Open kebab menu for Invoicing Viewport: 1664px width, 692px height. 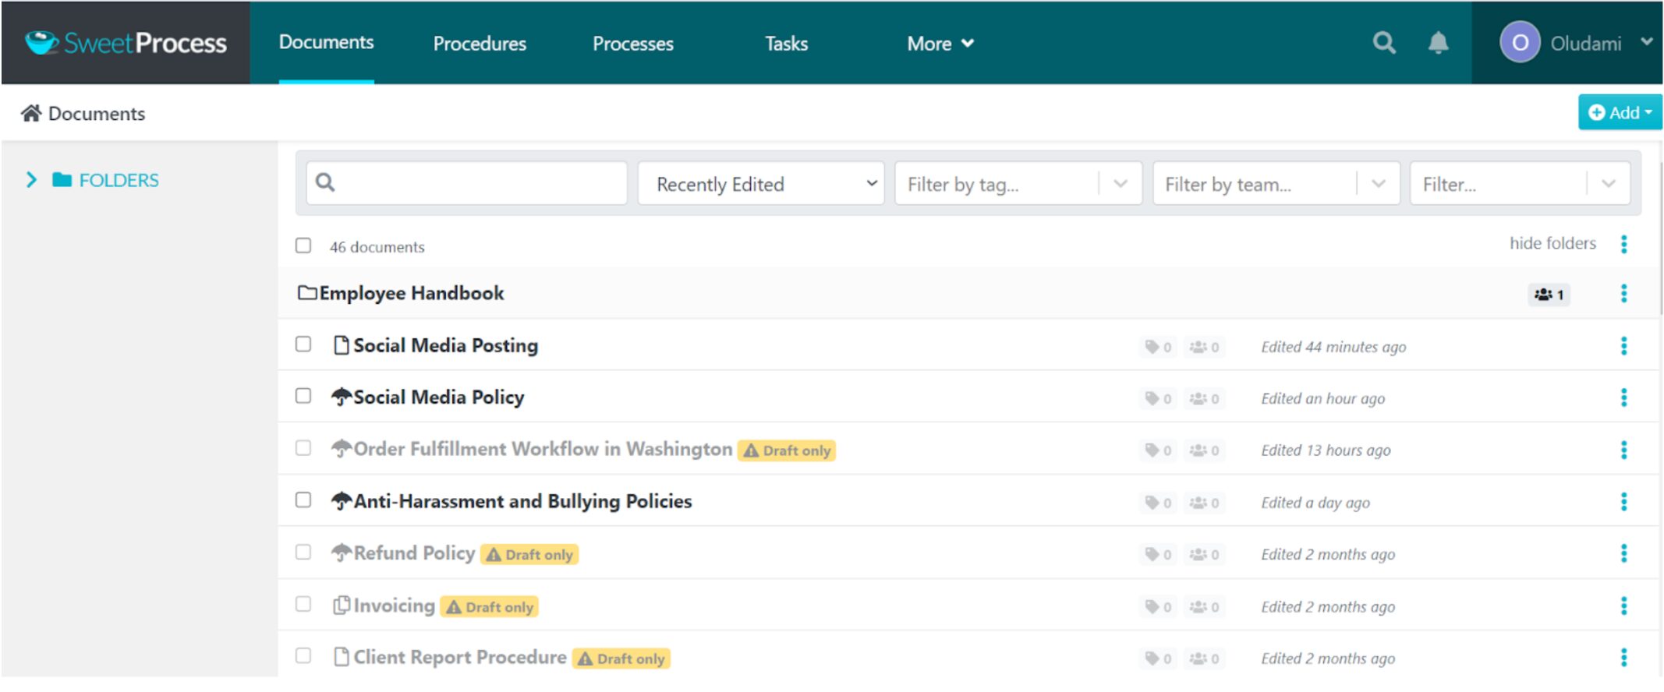(1623, 606)
